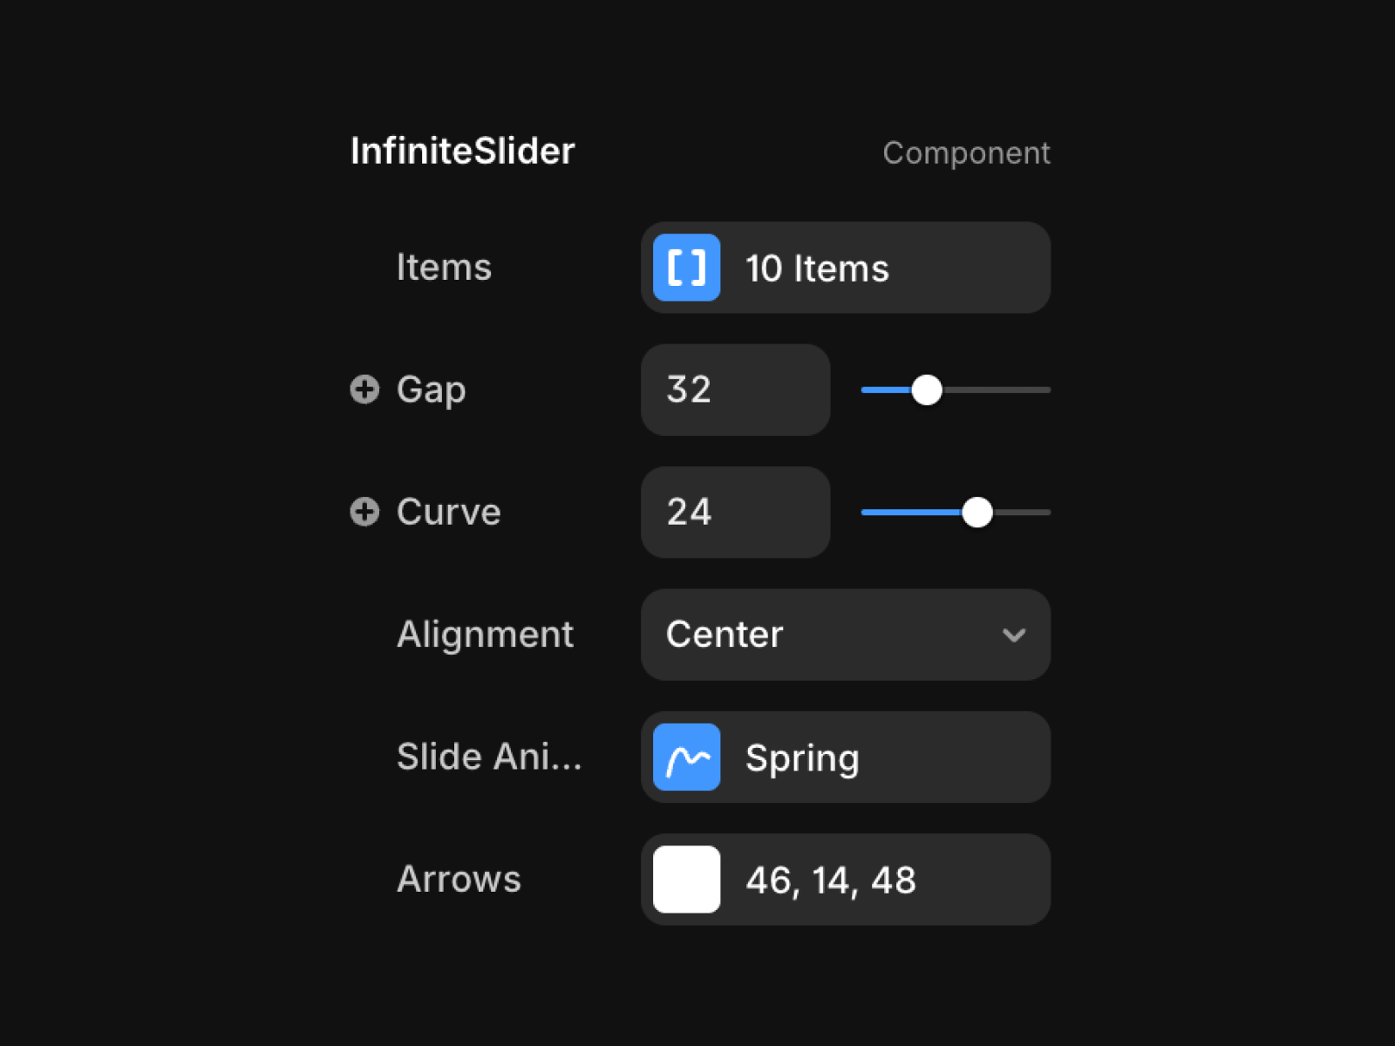The height and width of the screenshot is (1046, 1395).
Task: Click the Gap slider handle
Action: (x=927, y=390)
